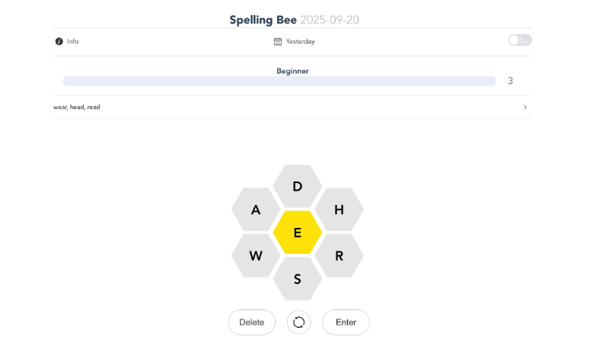Open the "wear, head, read" word list

[x=77, y=107]
